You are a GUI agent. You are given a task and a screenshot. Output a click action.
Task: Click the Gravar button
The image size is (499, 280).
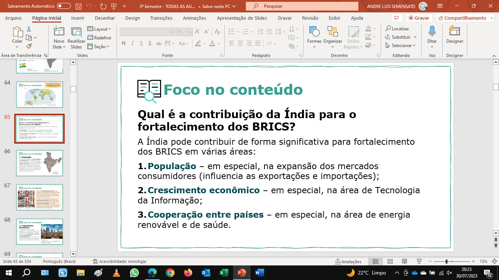(x=419, y=18)
